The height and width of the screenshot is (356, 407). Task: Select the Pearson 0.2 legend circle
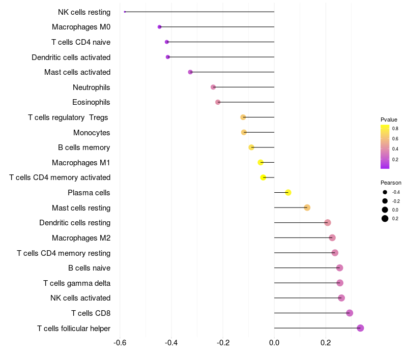point(385,219)
